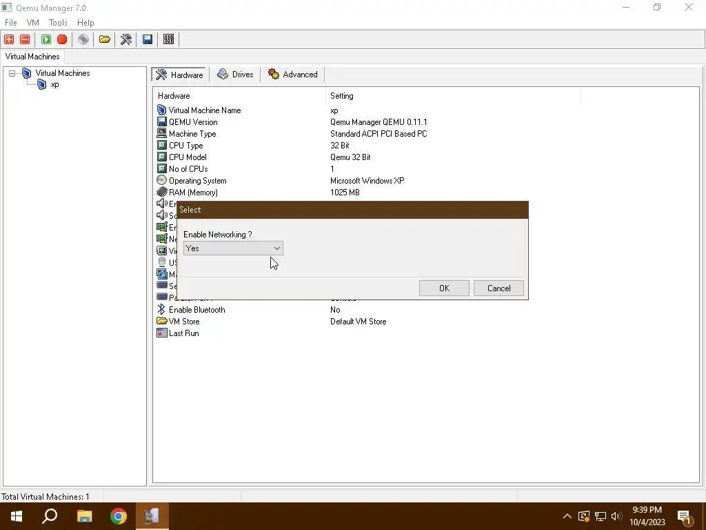The image size is (706, 530).
Task: Open taskbar search magnifier
Action: tap(50, 516)
